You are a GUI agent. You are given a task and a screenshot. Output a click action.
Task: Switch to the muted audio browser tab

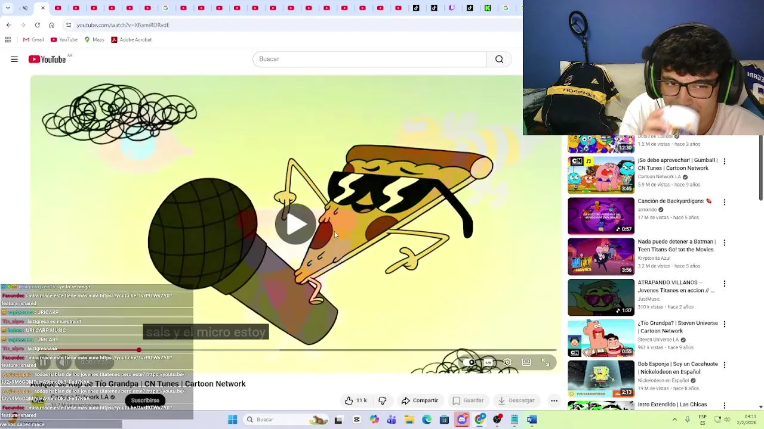coord(24,8)
